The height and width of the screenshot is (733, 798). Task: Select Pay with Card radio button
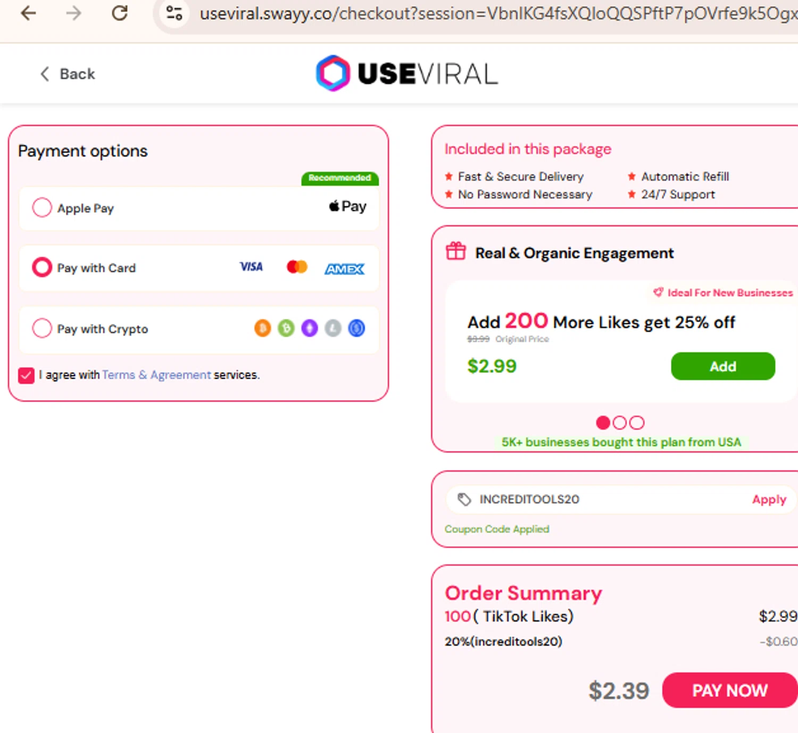(42, 267)
